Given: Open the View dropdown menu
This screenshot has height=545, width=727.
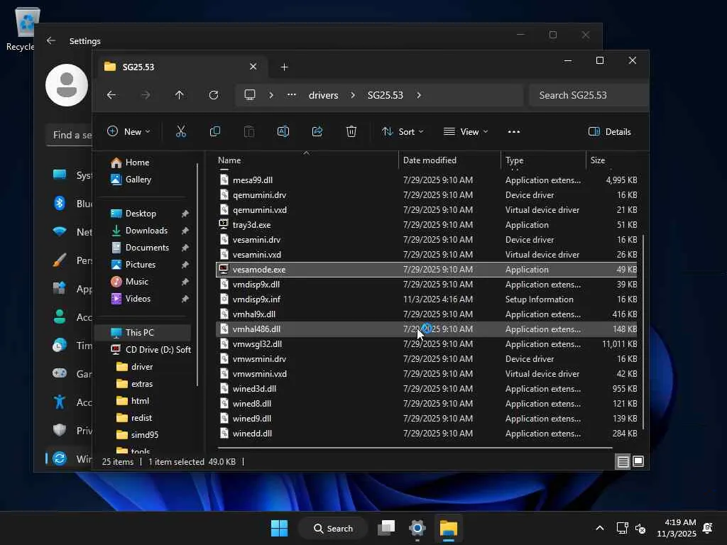Looking at the screenshot, I should click(x=466, y=131).
